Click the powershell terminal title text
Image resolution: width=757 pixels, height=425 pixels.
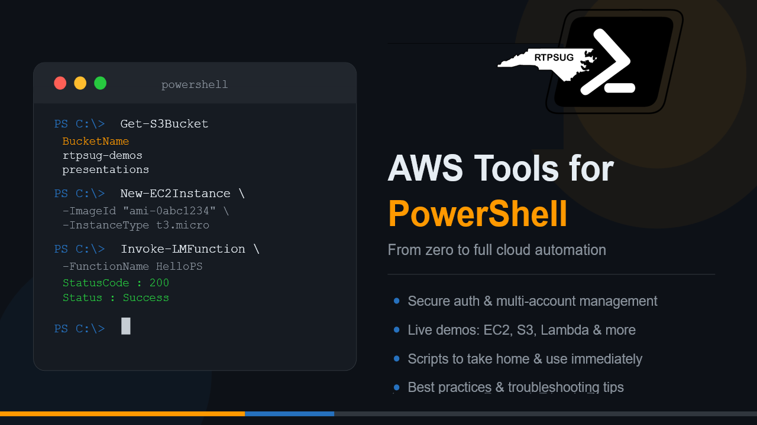coord(195,84)
